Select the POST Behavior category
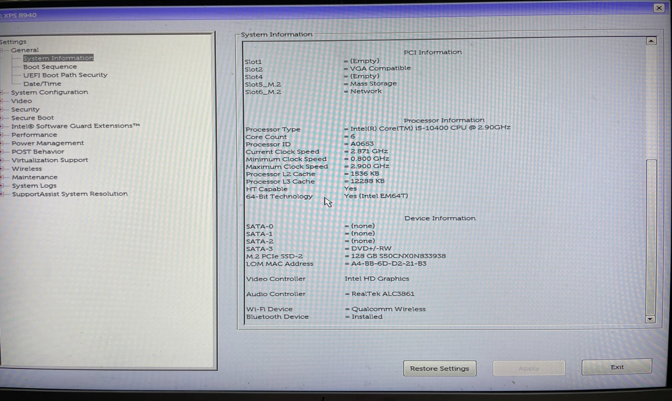Image resolution: width=672 pixels, height=401 pixels. coord(38,151)
